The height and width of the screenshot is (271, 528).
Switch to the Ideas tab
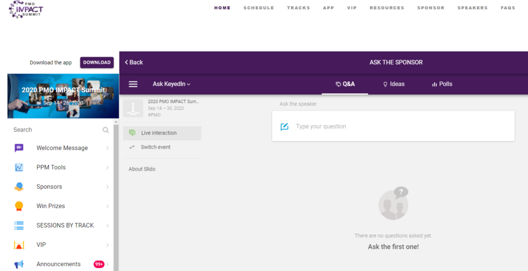(393, 84)
